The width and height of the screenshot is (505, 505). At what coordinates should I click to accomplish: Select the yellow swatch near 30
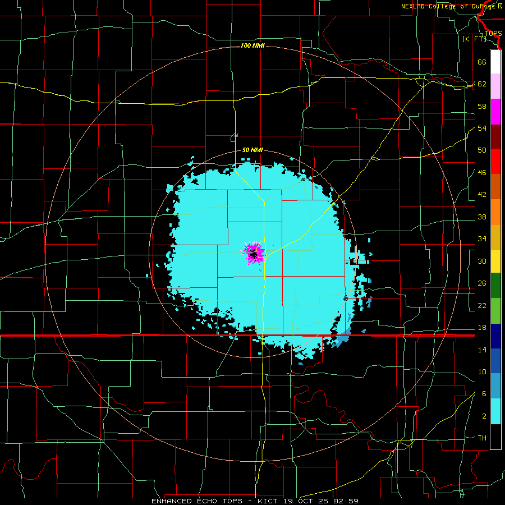pos(495,261)
